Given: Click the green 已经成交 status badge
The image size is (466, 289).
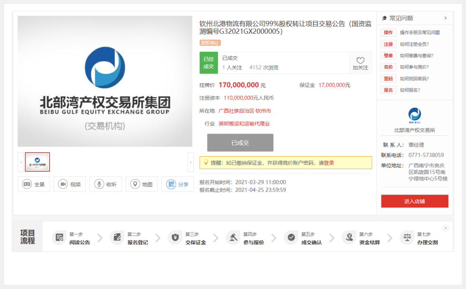Looking at the screenshot, I should (x=209, y=63).
